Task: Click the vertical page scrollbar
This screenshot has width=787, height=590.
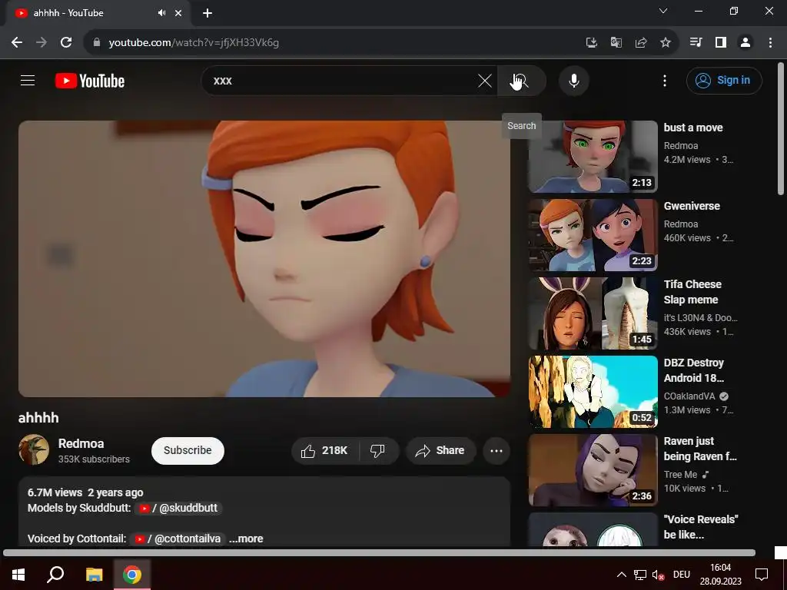Action: pos(781,128)
